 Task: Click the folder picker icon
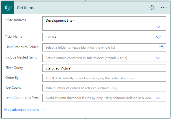click(161, 48)
